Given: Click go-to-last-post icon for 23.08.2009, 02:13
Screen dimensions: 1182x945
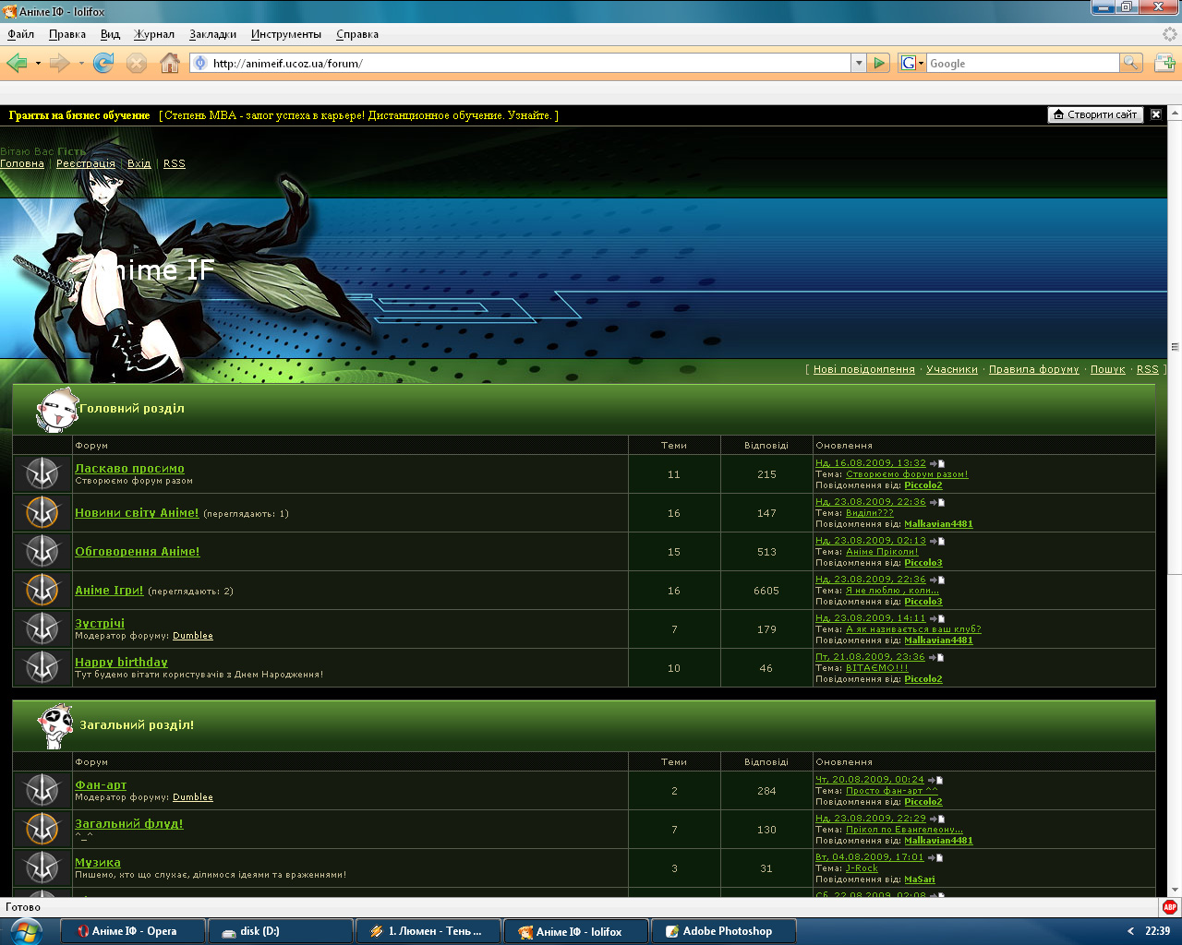Looking at the screenshot, I should (937, 541).
